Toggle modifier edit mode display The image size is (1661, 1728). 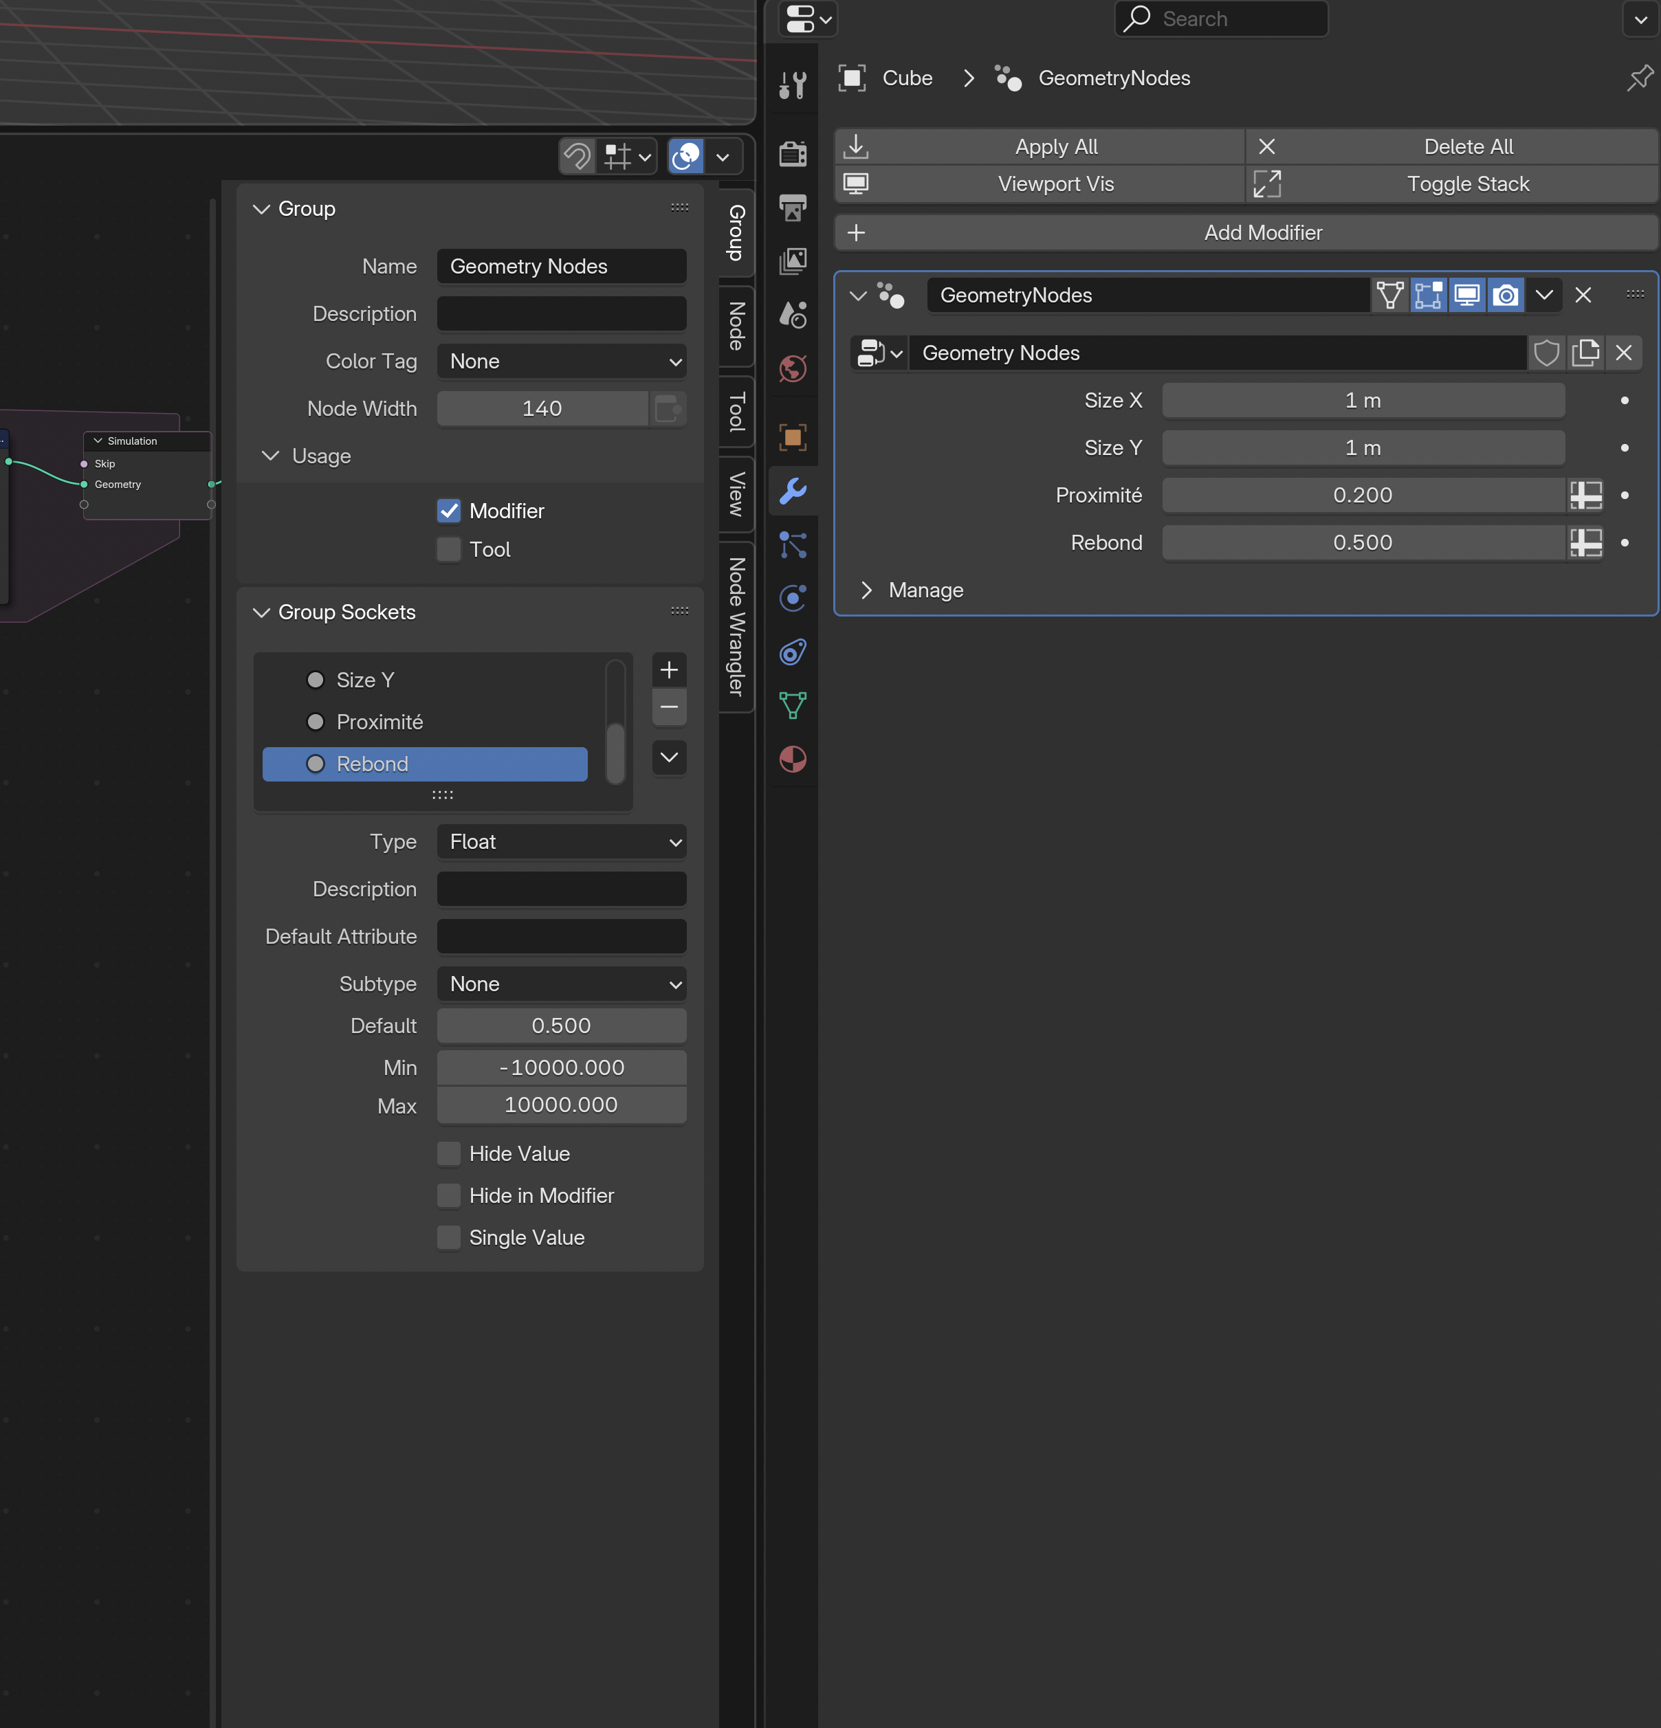1428,296
